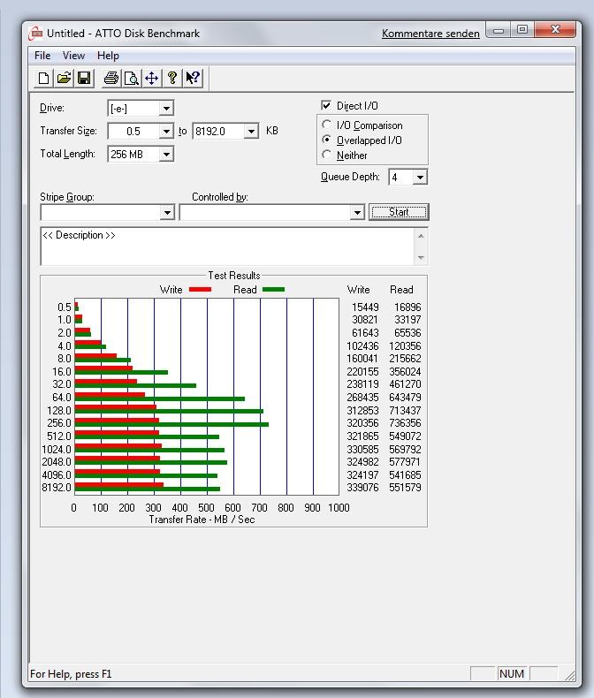Expand the Stripe Group dropdown
Image resolution: width=594 pixels, height=698 pixels.
[167, 213]
